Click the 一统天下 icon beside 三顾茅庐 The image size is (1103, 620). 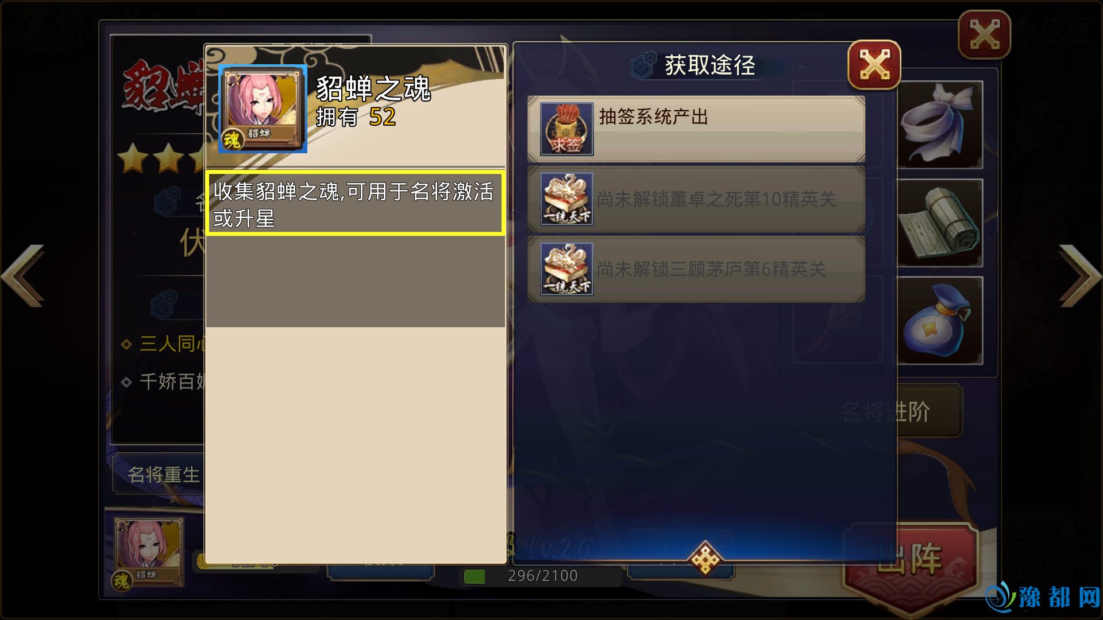(x=566, y=269)
